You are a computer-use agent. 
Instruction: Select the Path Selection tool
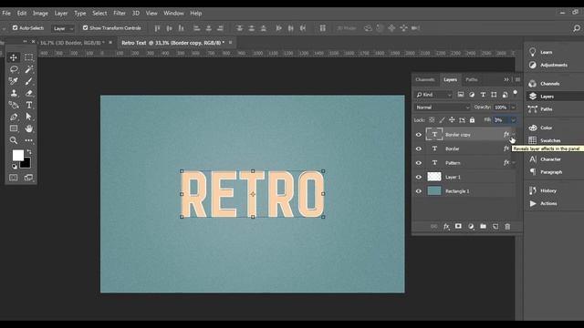[x=28, y=117]
